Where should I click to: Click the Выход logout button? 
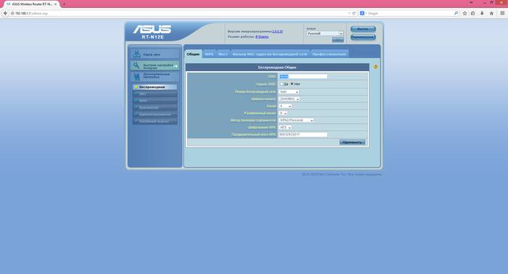(363, 29)
